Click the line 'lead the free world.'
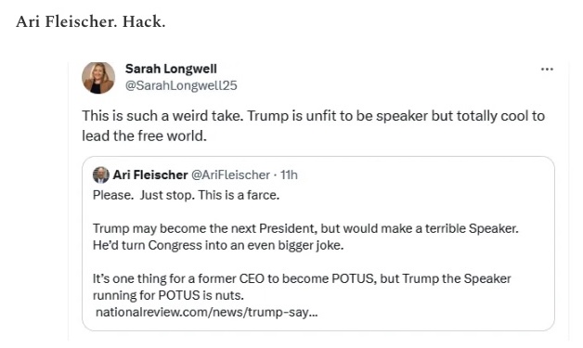The image size is (583, 348). tap(144, 136)
